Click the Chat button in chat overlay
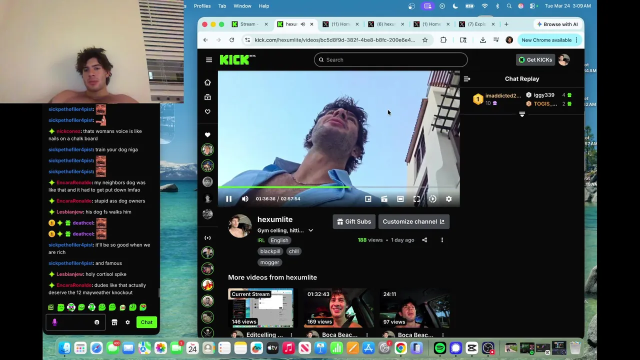This screenshot has height=360, width=640. tap(146, 322)
